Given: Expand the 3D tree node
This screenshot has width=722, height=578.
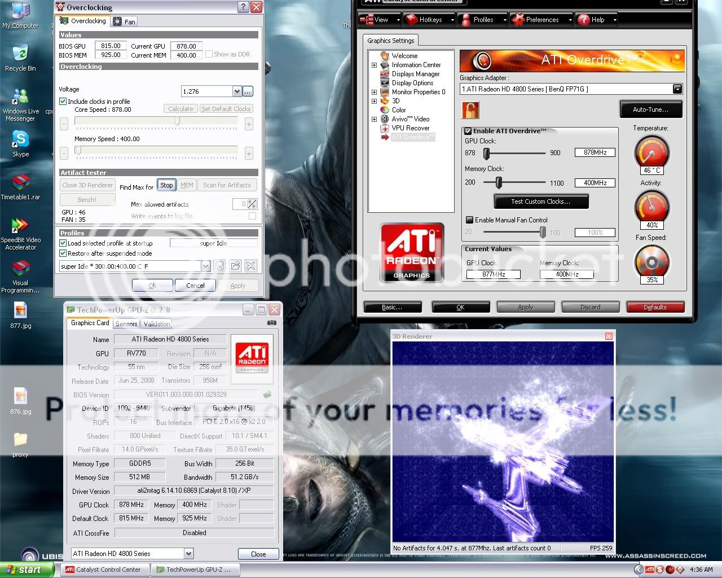Looking at the screenshot, I should 374,101.
